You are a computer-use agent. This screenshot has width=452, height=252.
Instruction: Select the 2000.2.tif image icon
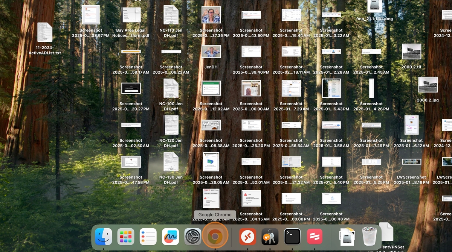click(x=411, y=52)
